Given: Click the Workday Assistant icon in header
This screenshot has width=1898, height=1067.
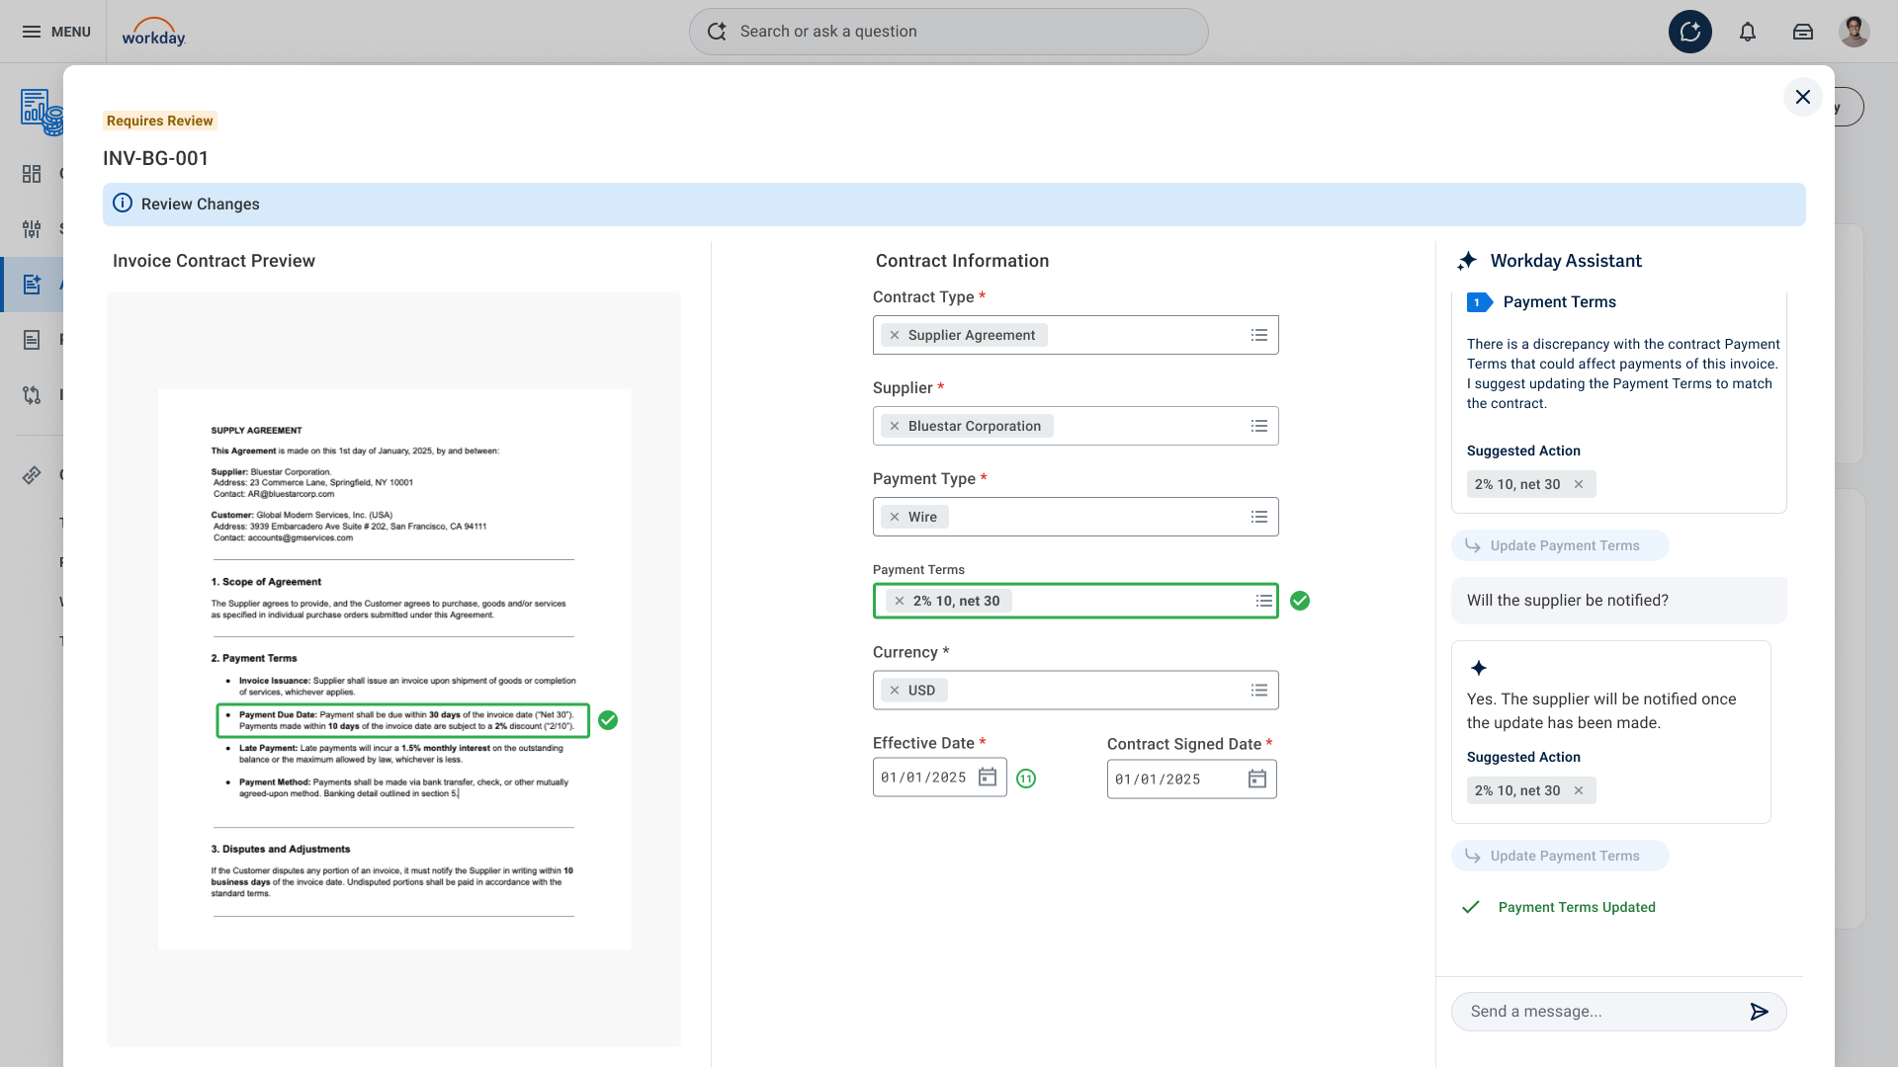Looking at the screenshot, I should (1690, 32).
